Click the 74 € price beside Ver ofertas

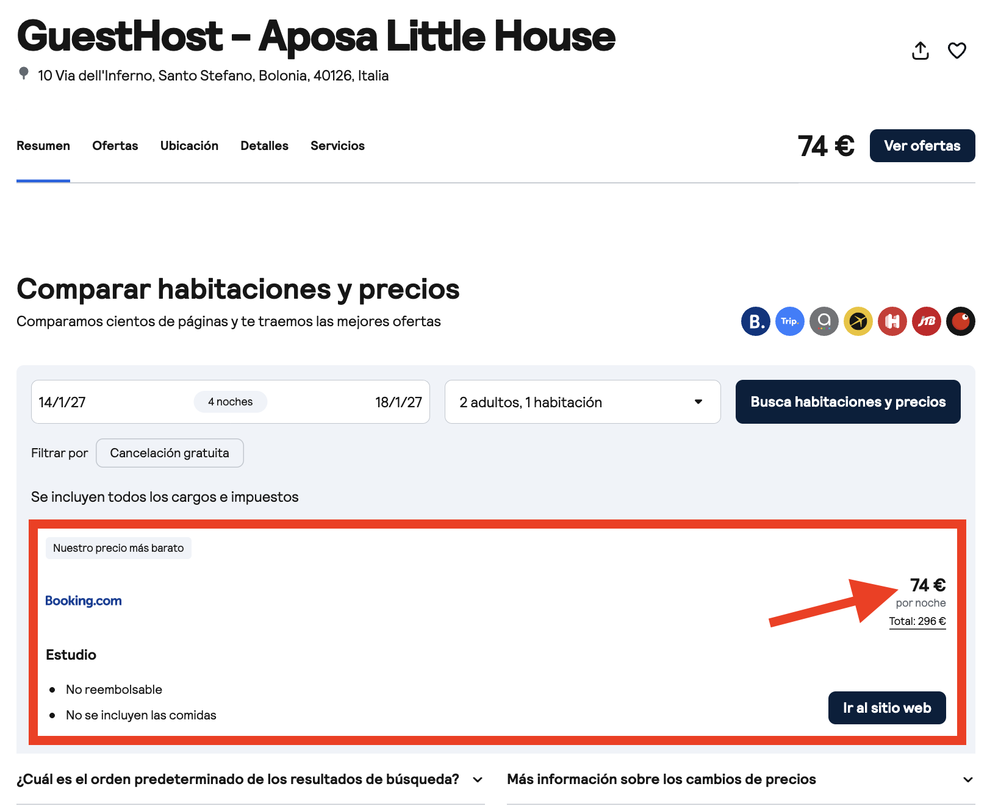click(x=826, y=146)
